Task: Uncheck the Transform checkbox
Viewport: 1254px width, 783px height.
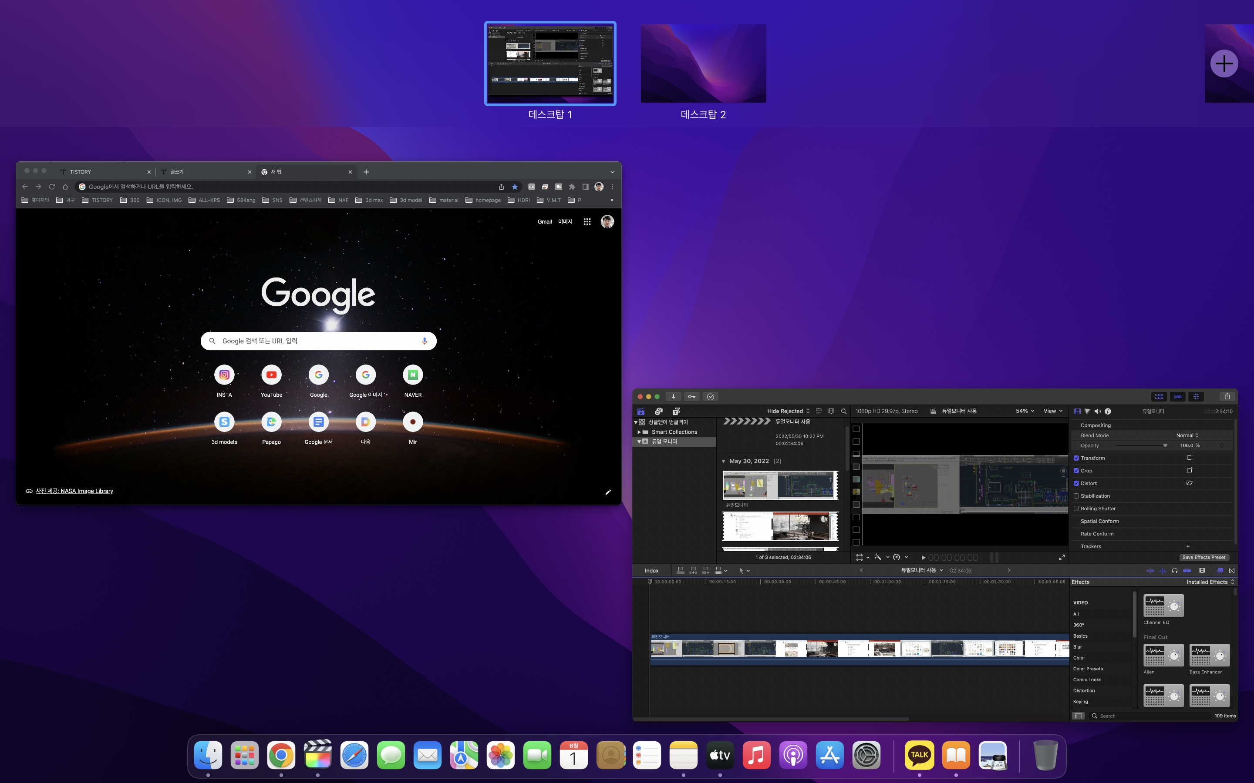Action: [1076, 458]
